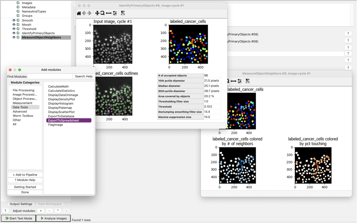The image size is (357, 223).
Task: Toggle the eye icon for Smooth module
Action: [x=14, y=21]
